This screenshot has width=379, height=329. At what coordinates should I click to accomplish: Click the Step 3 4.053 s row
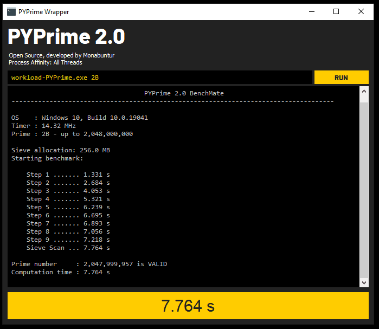tap(68, 191)
